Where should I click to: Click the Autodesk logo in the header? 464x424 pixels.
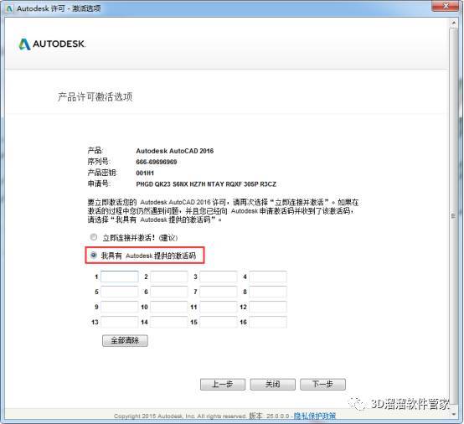tap(52, 44)
